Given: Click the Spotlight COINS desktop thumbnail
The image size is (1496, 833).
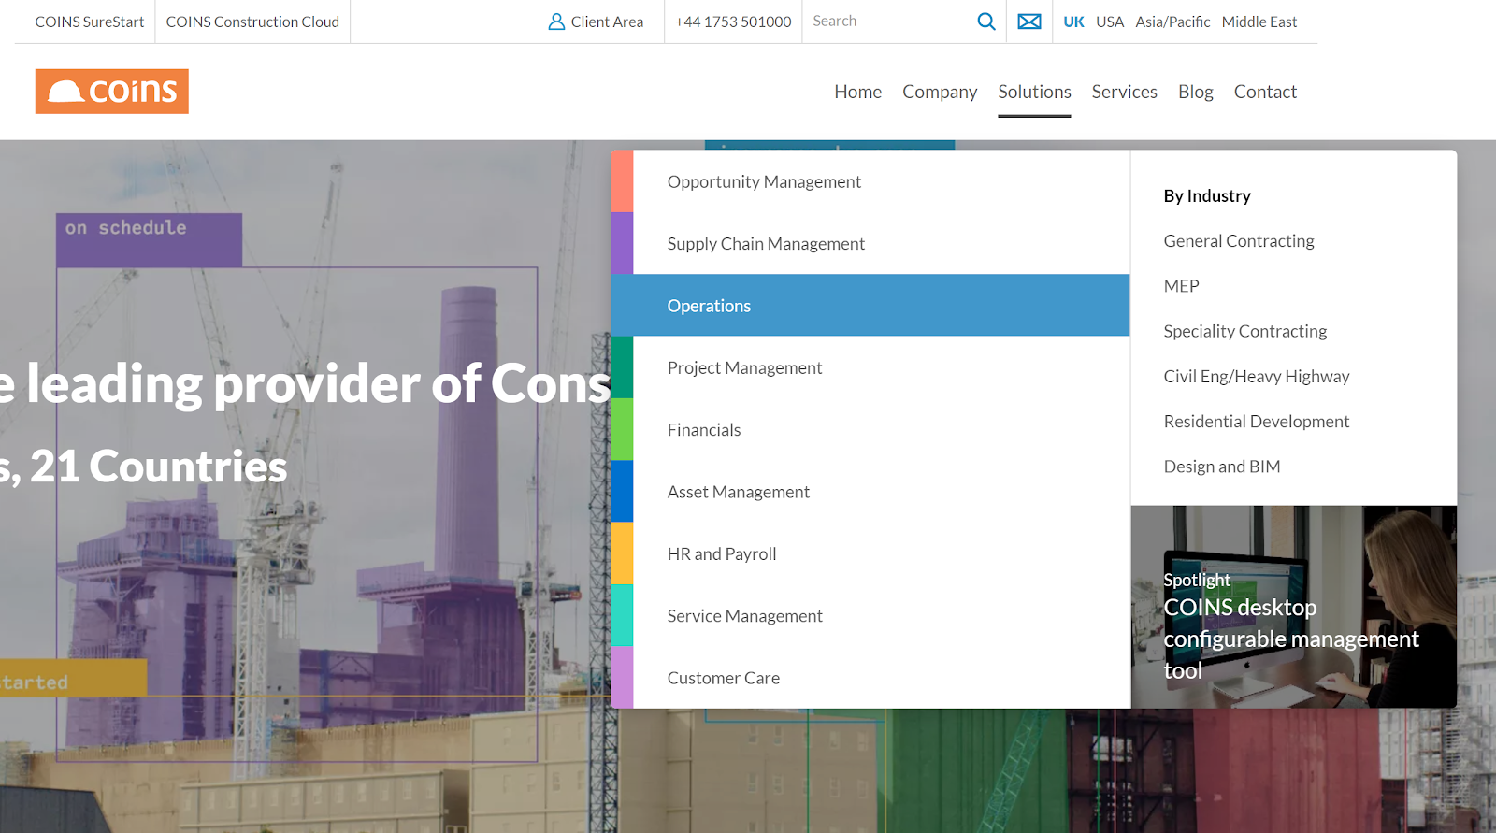Looking at the screenshot, I should (x=1293, y=607).
